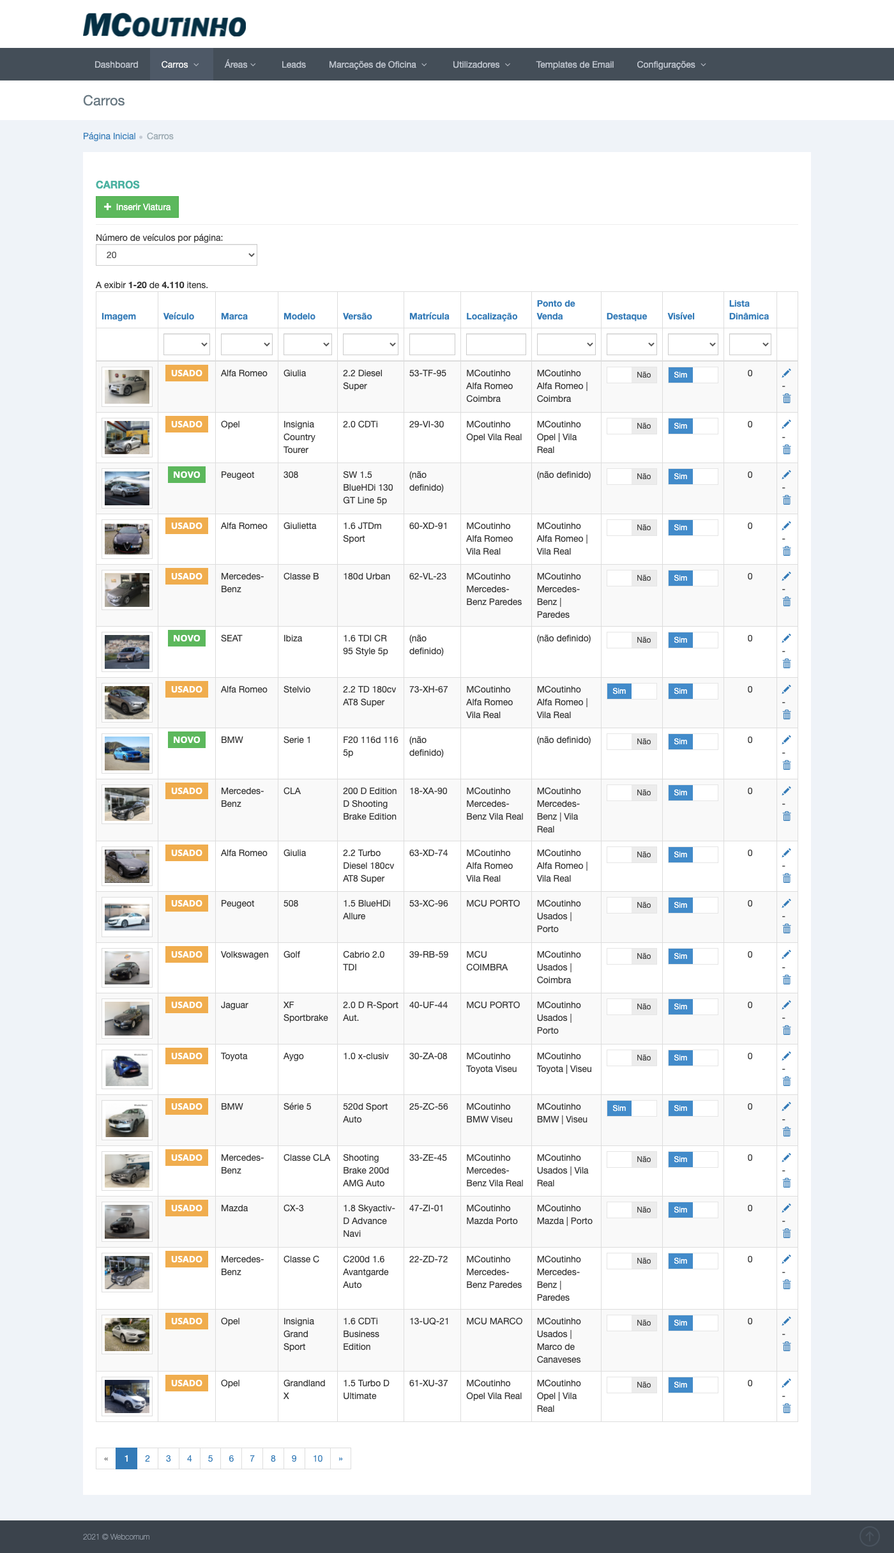Click trash icon for Jaguar XF Sportbrake
Image resolution: width=894 pixels, height=1553 pixels.
pyautogui.click(x=786, y=1030)
